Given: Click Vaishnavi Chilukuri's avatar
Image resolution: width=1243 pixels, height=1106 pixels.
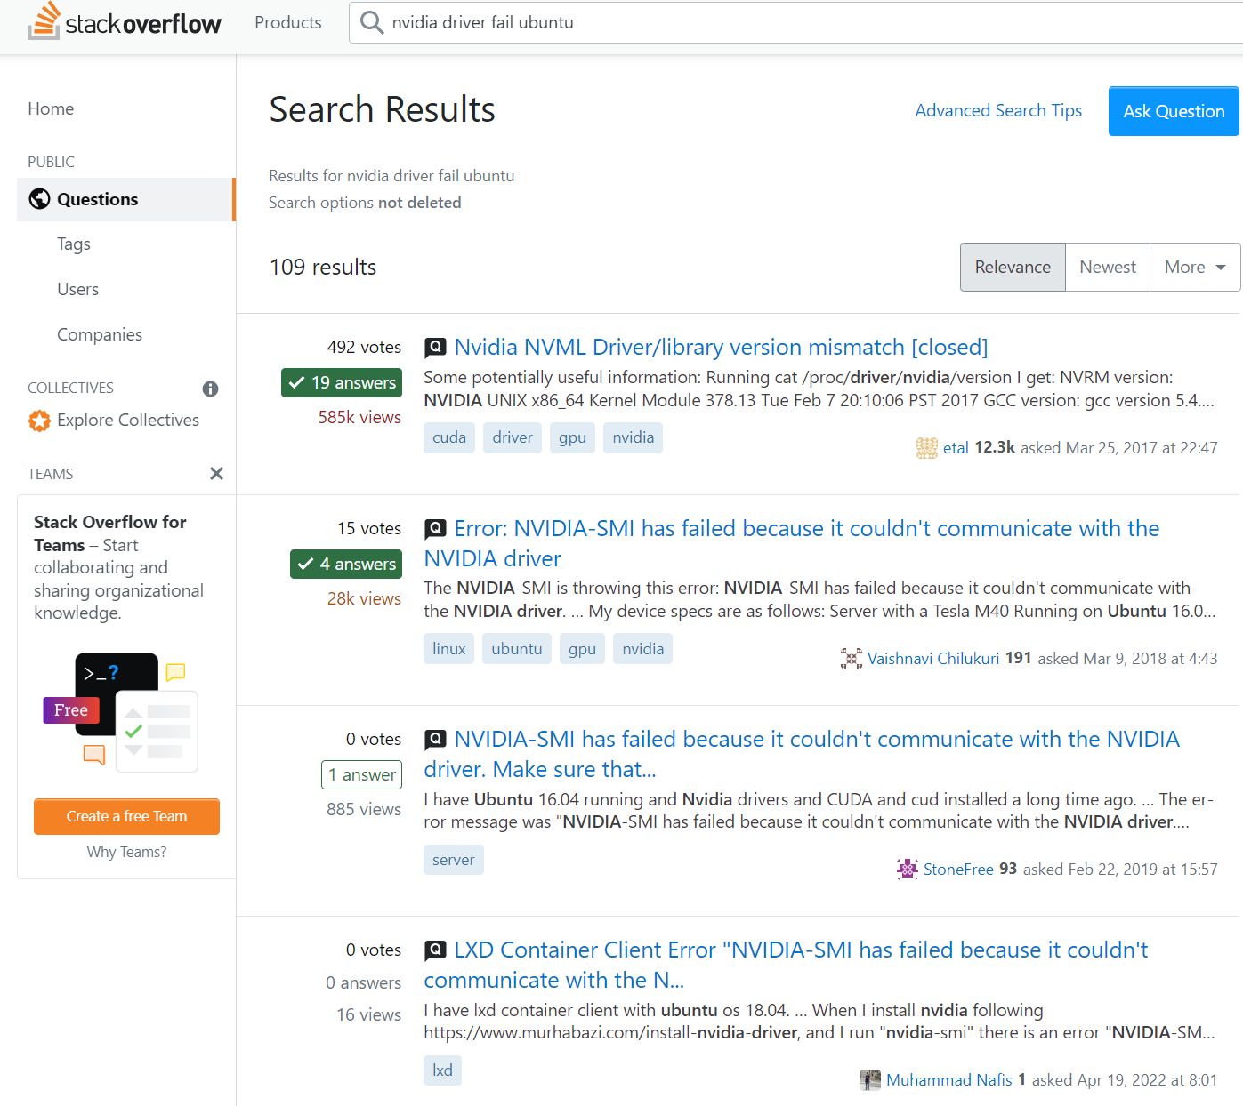Looking at the screenshot, I should click(852, 659).
